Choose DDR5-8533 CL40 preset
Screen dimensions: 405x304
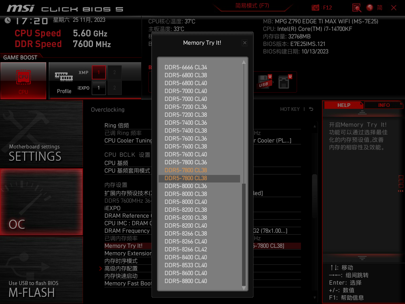coord(186,265)
